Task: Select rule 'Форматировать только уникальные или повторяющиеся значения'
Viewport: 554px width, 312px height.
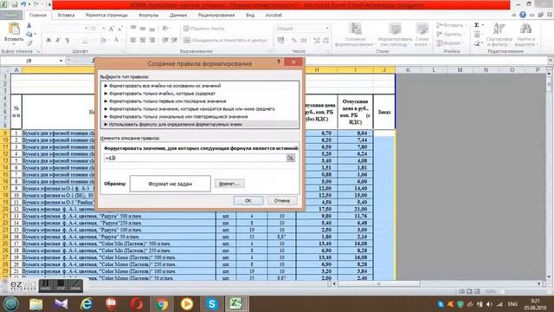Action: click(x=200, y=116)
